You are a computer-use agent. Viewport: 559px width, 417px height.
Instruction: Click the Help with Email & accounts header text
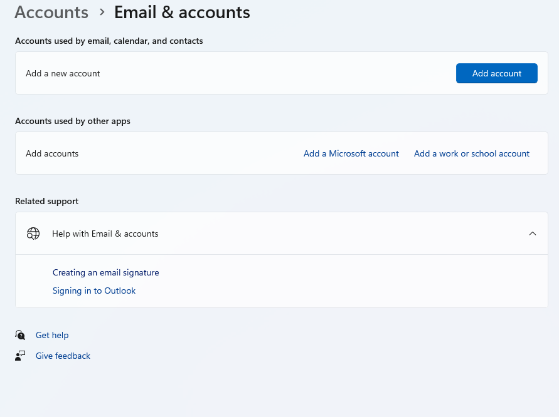pos(105,234)
